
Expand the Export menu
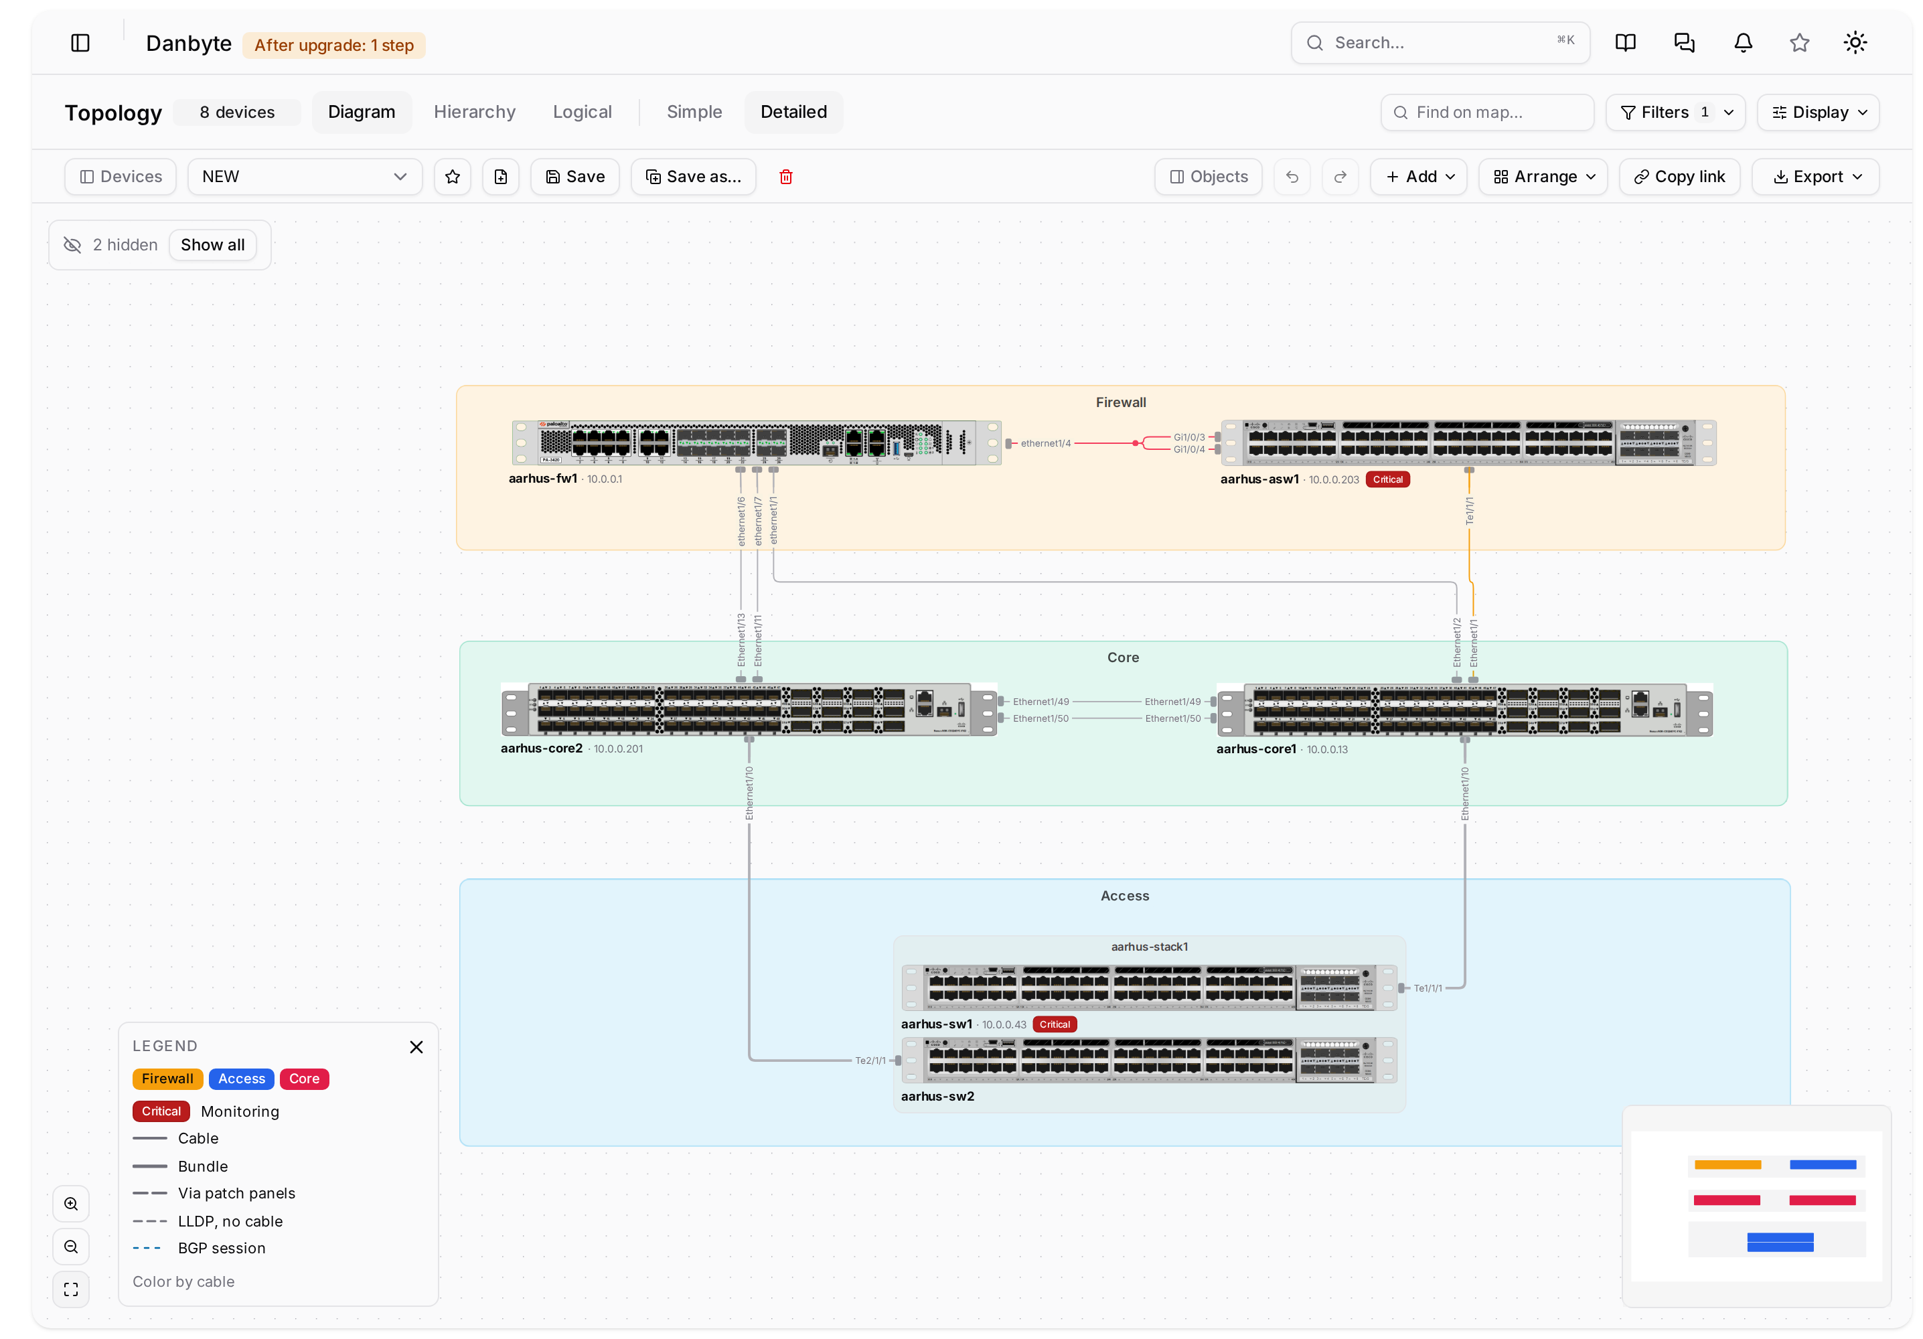point(1816,177)
